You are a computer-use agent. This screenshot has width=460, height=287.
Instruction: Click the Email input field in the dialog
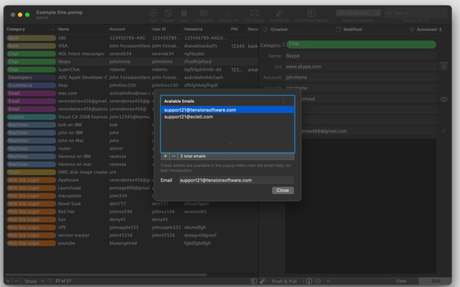point(236,180)
